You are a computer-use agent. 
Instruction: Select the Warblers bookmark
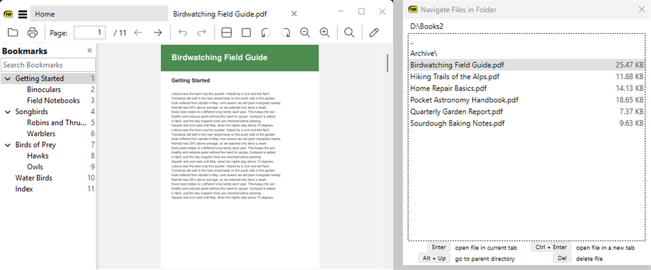[41, 134]
